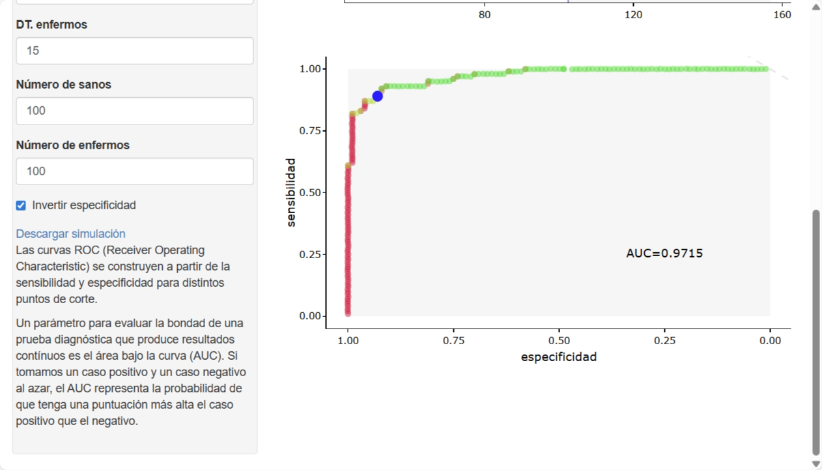This screenshot has width=822, height=470.
Task: Toggle the Invertir especificidad checkbox
Action: coord(21,205)
